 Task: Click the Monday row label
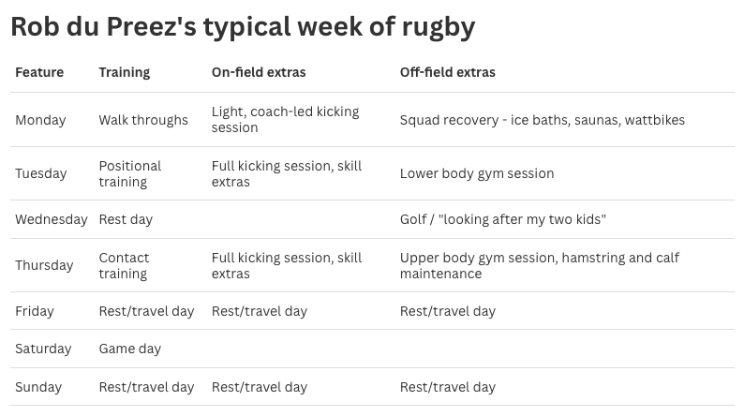click(40, 120)
